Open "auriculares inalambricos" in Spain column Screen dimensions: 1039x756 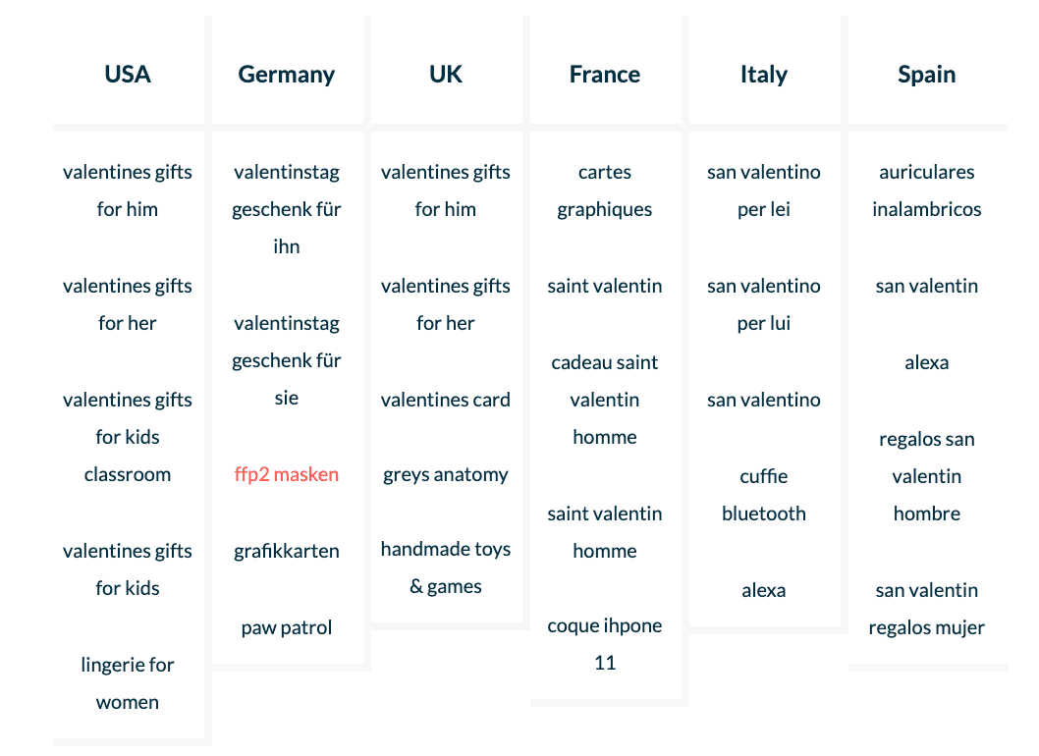(926, 190)
